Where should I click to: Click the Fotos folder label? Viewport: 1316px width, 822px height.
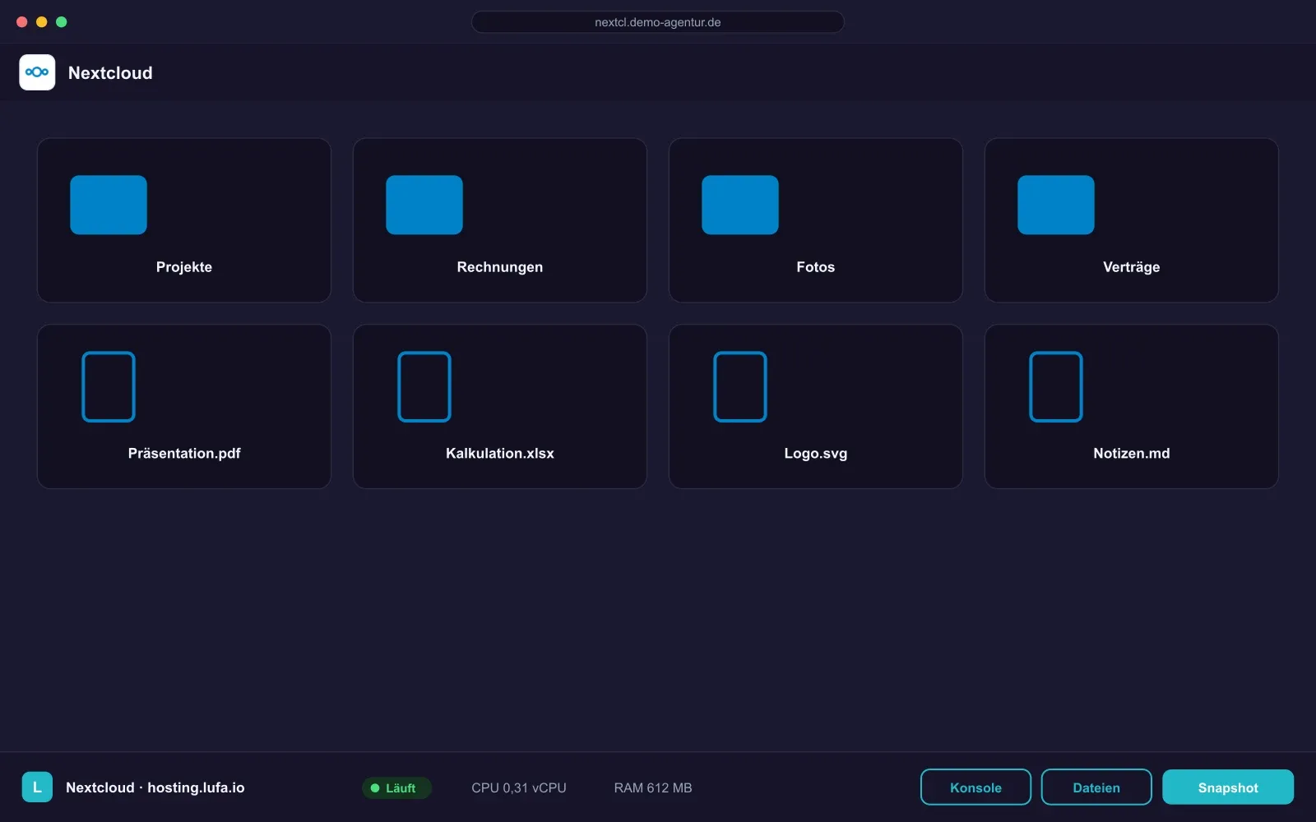click(816, 267)
